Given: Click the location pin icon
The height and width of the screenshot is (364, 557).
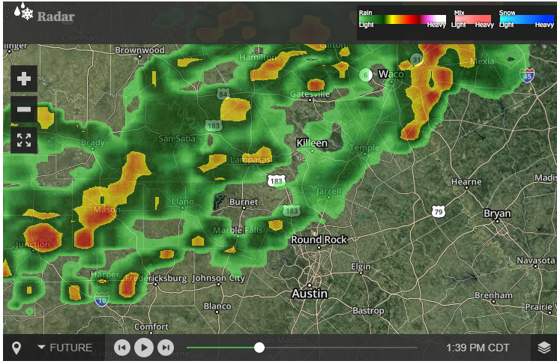Looking at the screenshot, I should point(16,348).
